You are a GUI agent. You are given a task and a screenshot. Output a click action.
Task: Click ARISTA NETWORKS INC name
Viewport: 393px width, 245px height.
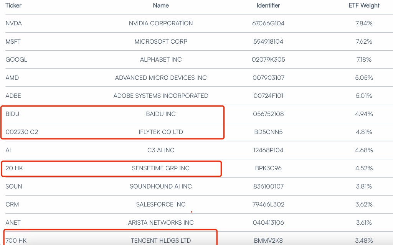coord(161,222)
